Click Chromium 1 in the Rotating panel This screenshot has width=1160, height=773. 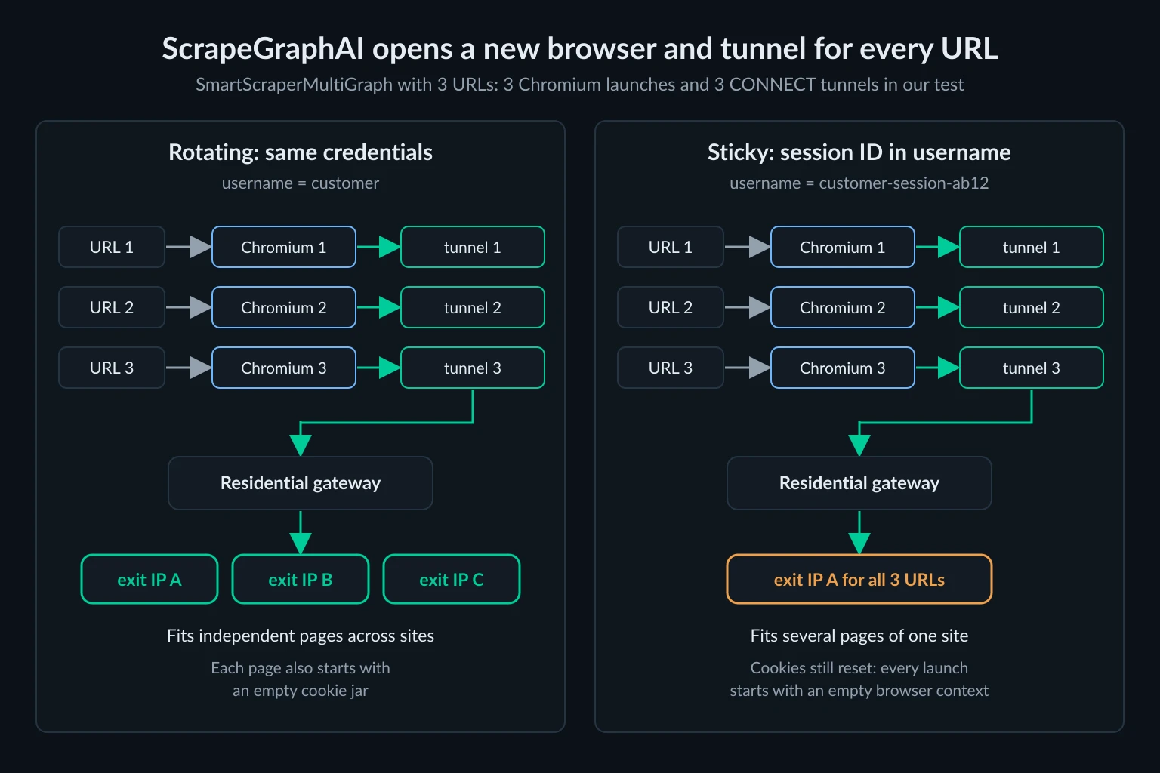pos(284,247)
